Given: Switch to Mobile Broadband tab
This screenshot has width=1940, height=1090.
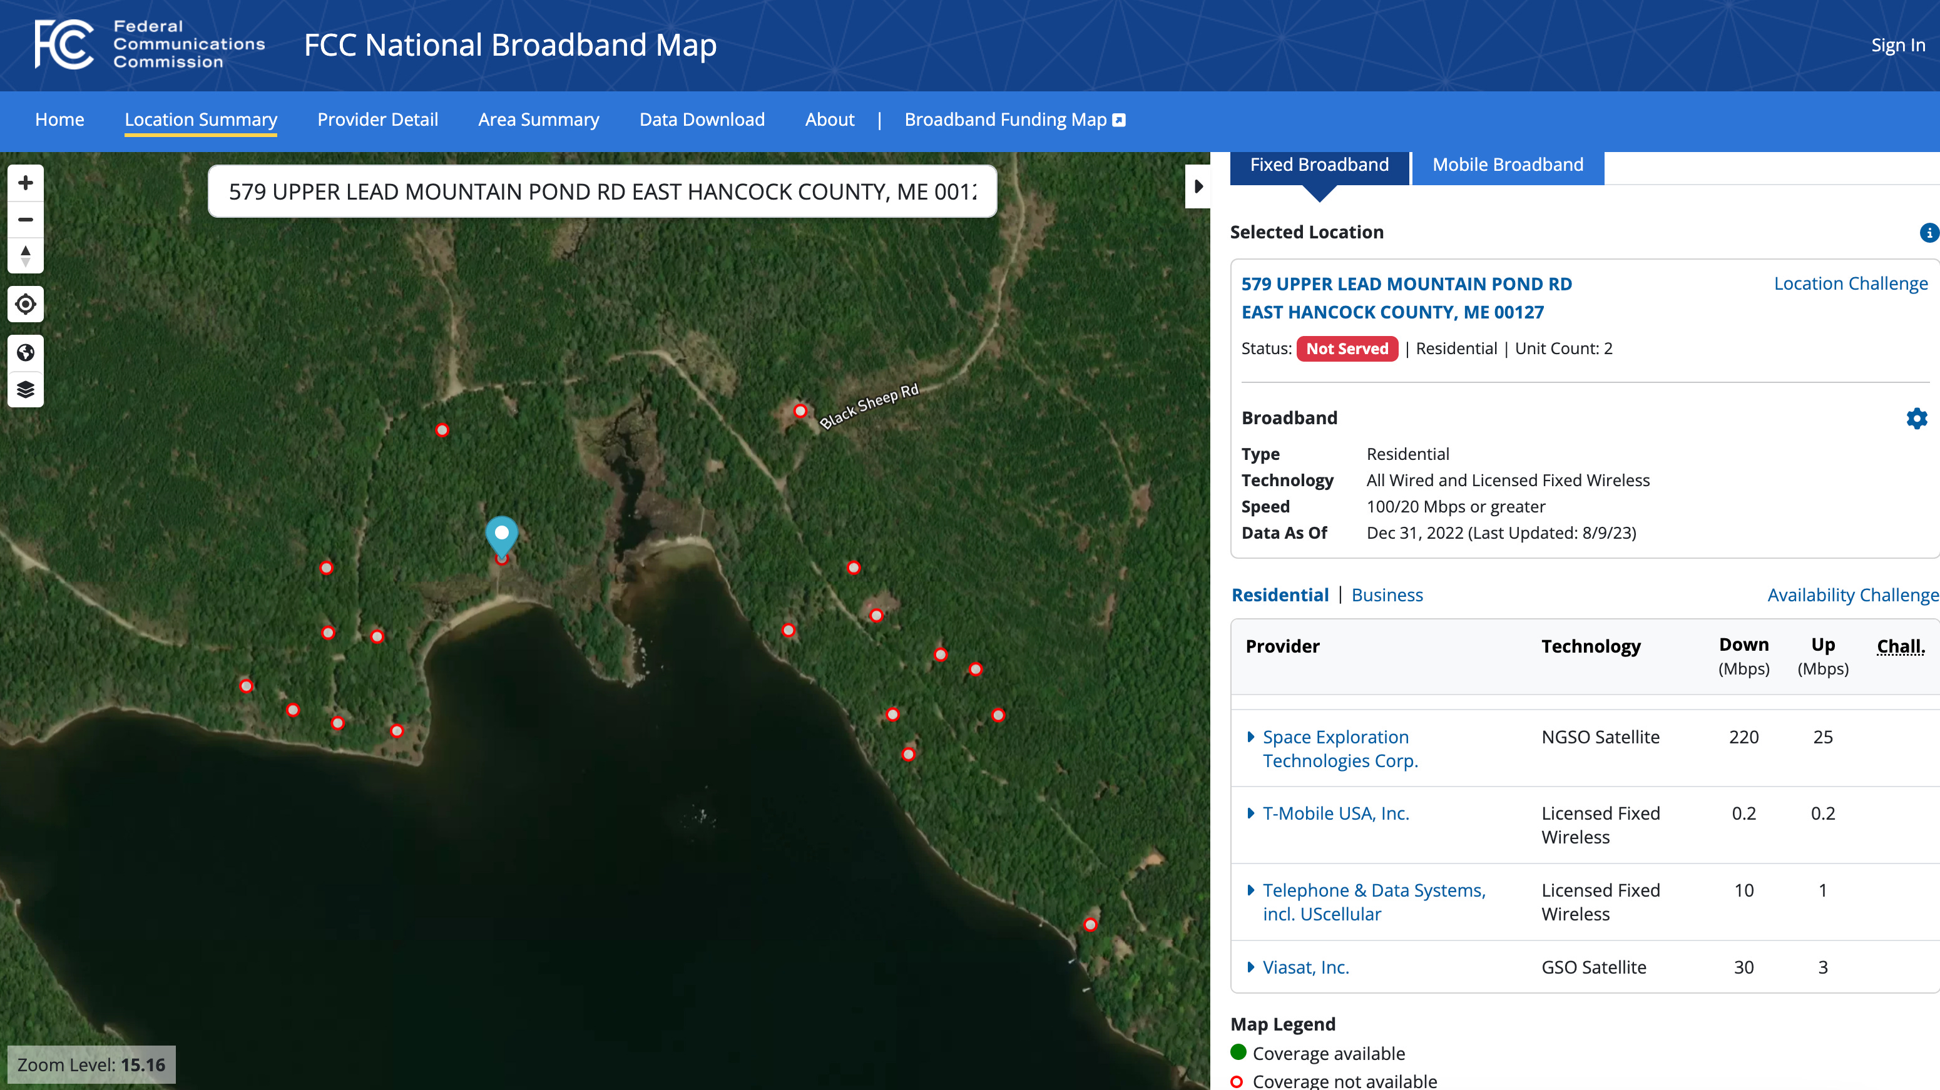Looking at the screenshot, I should point(1508,165).
